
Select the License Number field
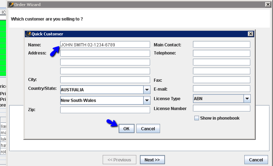221,108
